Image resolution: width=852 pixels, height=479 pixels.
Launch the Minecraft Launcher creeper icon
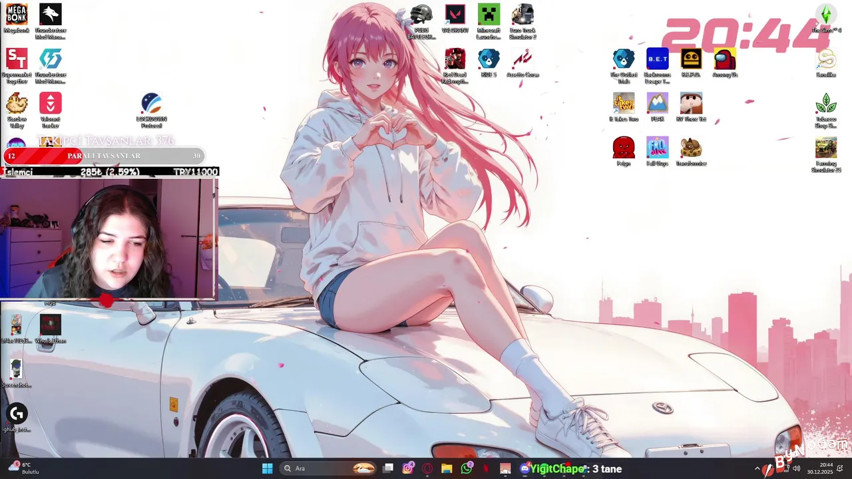[489, 20]
